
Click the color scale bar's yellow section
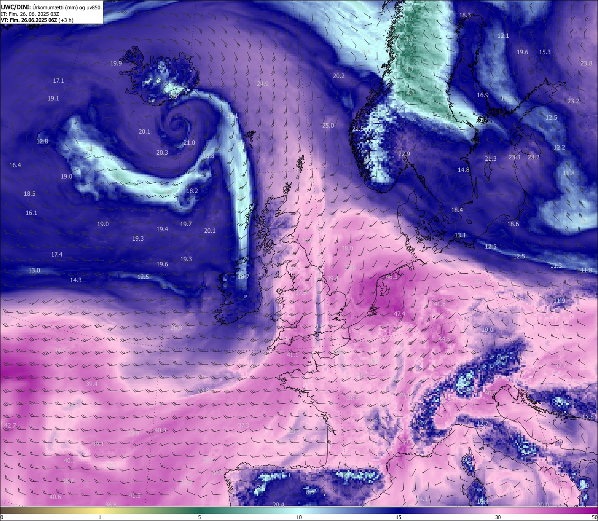pos(100,510)
